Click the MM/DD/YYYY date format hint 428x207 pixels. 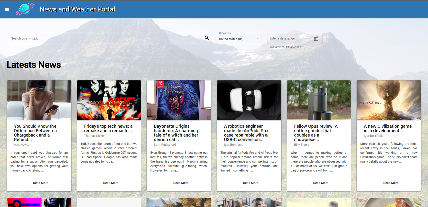[285, 47]
